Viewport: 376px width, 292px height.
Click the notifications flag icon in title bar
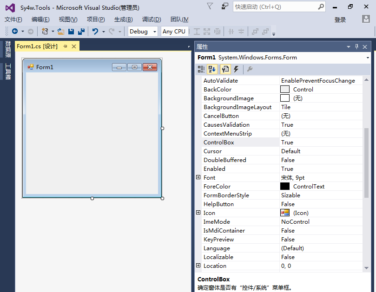pos(210,6)
